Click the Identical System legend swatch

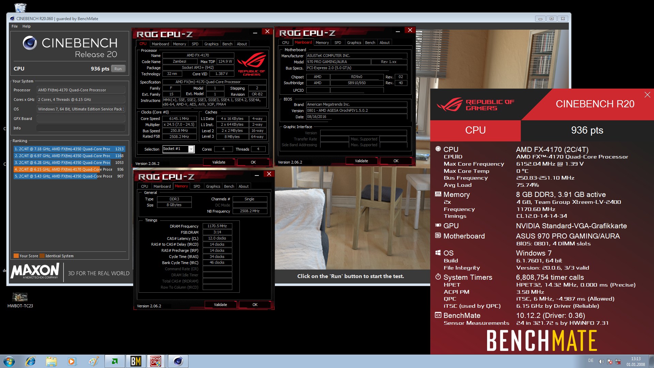pyautogui.click(x=42, y=256)
